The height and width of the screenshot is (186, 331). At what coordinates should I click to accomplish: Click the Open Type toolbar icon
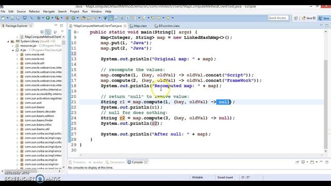[83, 18]
